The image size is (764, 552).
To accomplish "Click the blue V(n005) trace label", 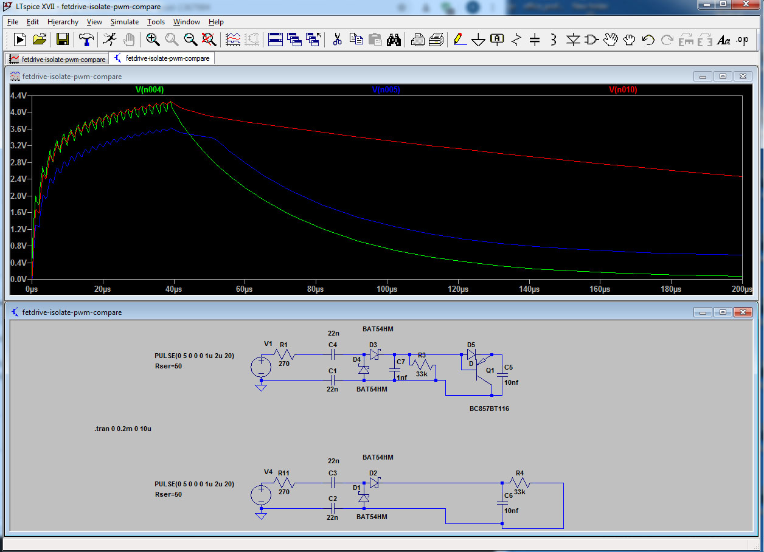I will [x=386, y=89].
